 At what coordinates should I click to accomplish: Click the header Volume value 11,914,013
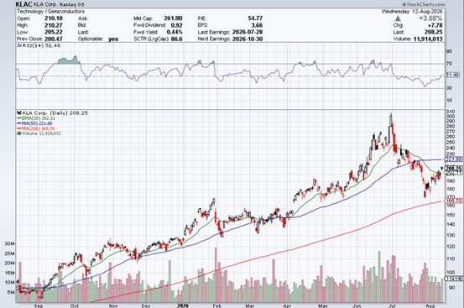[427, 39]
